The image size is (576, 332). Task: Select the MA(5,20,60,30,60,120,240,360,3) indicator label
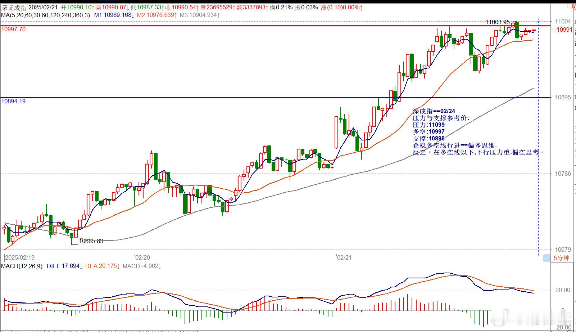tap(46, 15)
